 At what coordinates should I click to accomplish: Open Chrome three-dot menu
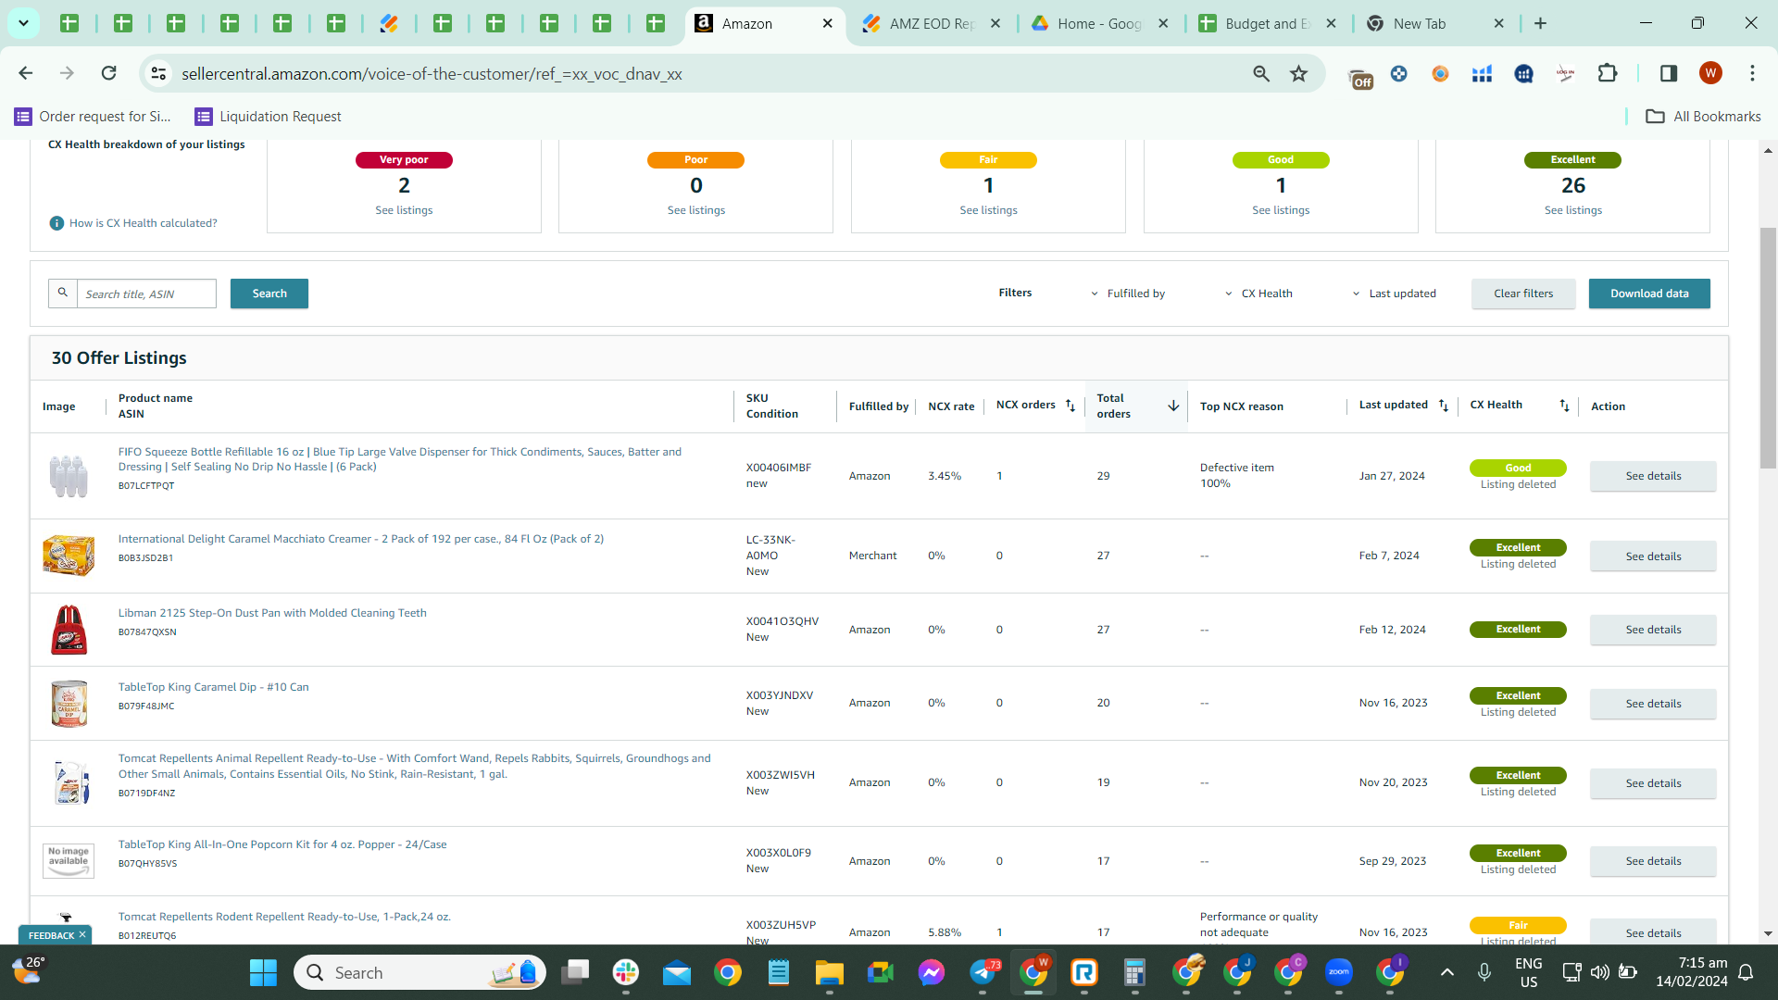[x=1752, y=73]
